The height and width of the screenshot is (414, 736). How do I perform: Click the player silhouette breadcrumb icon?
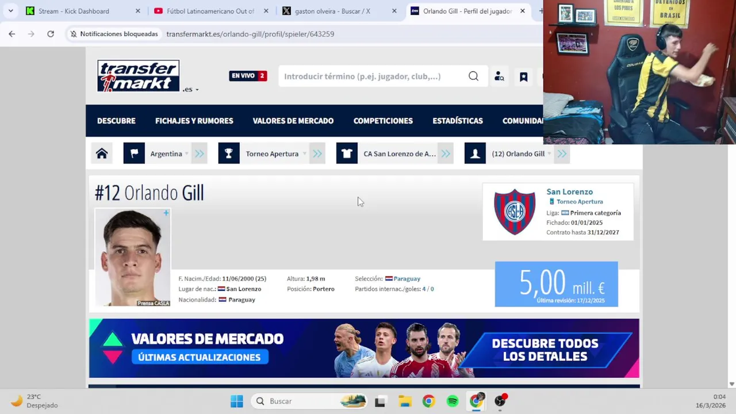tap(475, 154)
